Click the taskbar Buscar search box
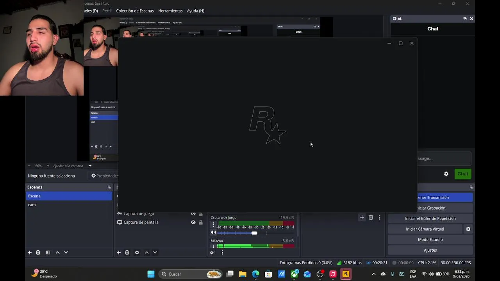Image resolution: width=500 pixels, height=281 pixels. (192, 274)
